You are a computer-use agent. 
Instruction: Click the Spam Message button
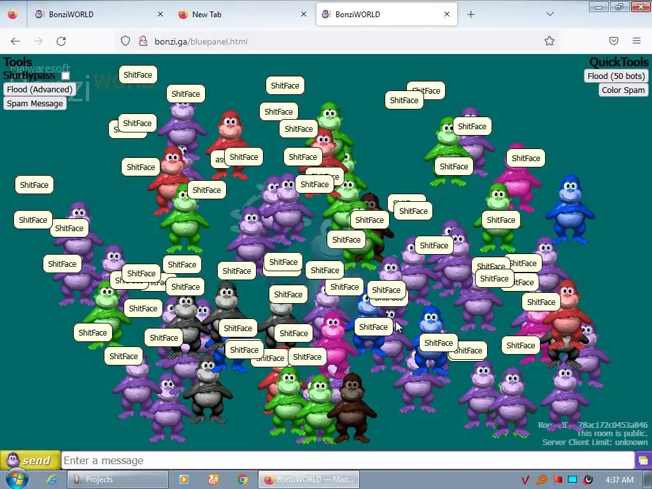click(35, 104)
